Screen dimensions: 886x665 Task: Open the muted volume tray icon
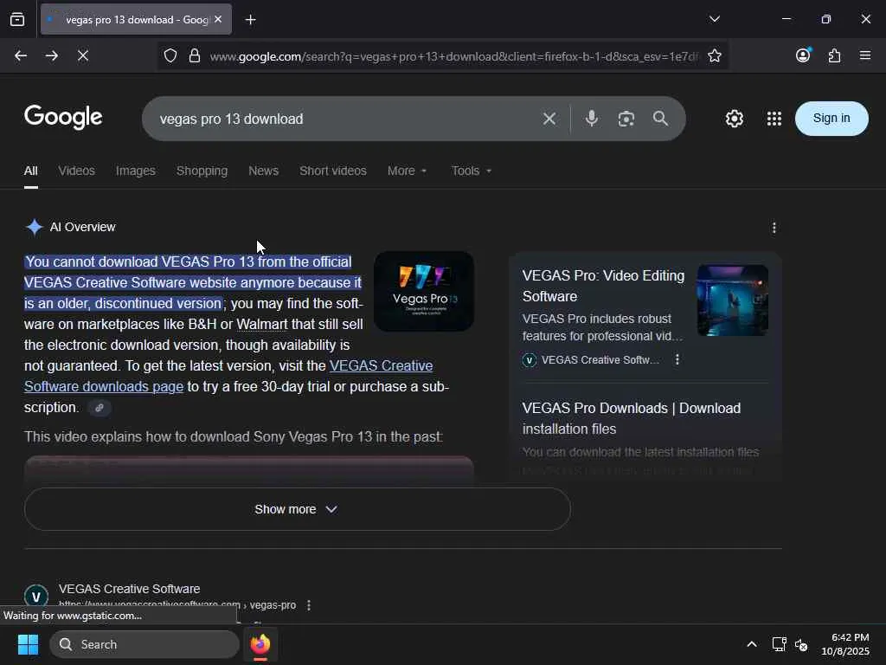pos(800,644)
